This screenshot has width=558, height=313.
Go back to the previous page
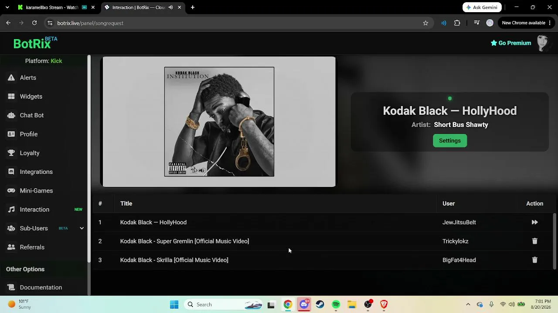pos(8,23)
